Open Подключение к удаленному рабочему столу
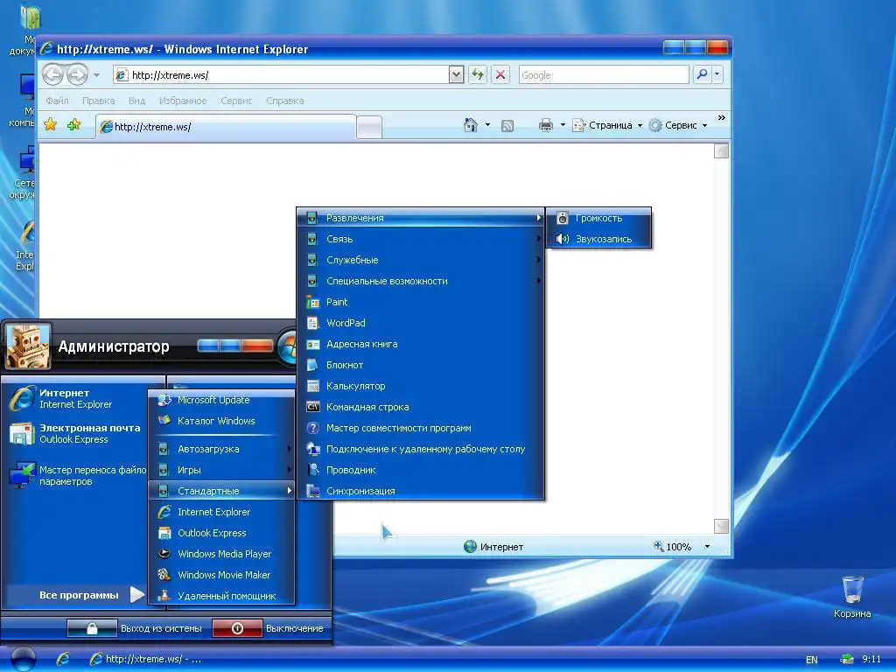The height and width of the screenshot is (672, 896). (x=421, y=449)
